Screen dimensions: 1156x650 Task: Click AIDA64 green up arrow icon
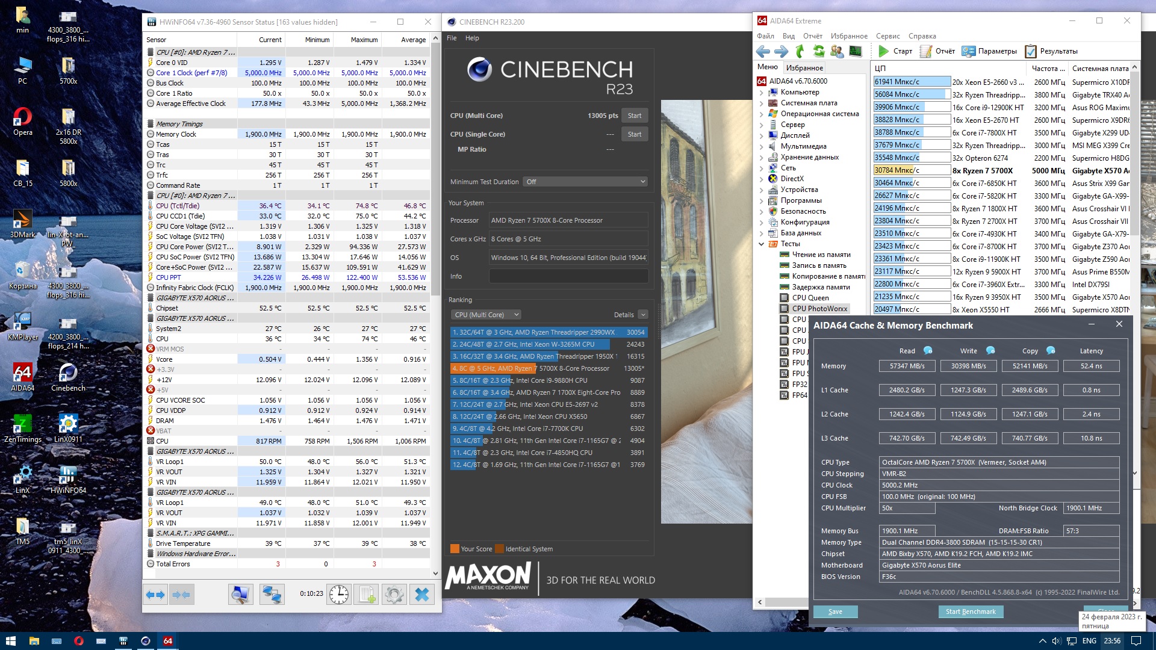[x=800, y=51]
